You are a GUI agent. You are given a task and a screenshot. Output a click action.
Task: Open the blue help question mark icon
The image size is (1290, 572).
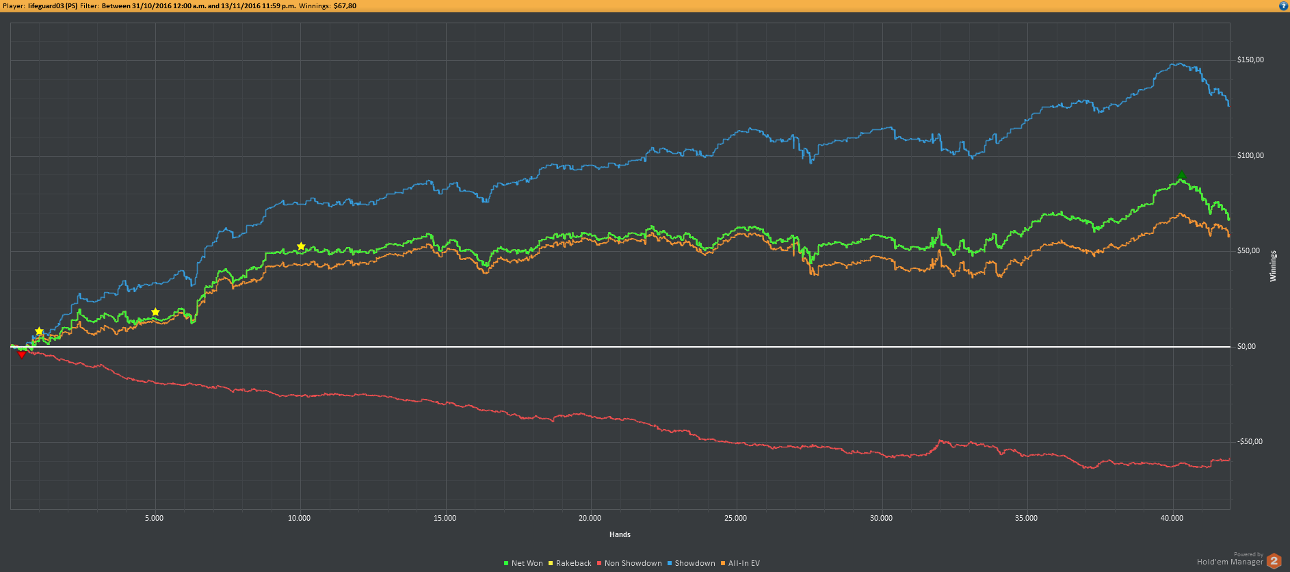[1283, 6]
